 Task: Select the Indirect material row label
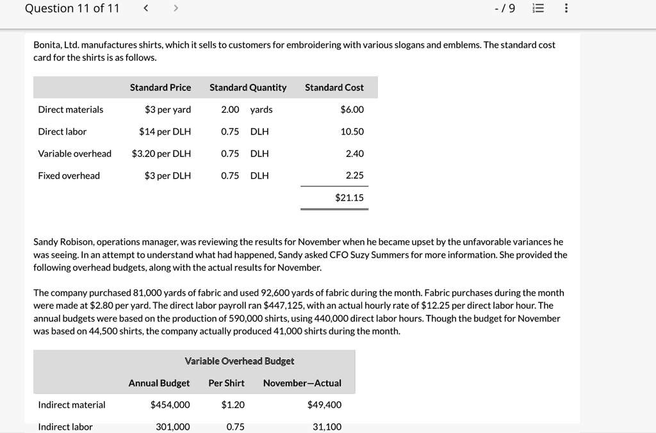coord(72,405)
